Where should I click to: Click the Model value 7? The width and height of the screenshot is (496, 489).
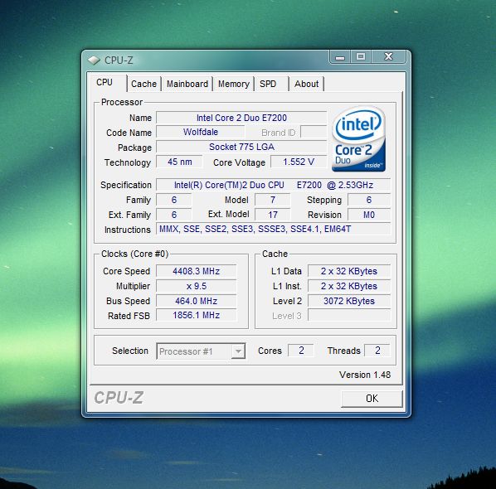(272, 200)
